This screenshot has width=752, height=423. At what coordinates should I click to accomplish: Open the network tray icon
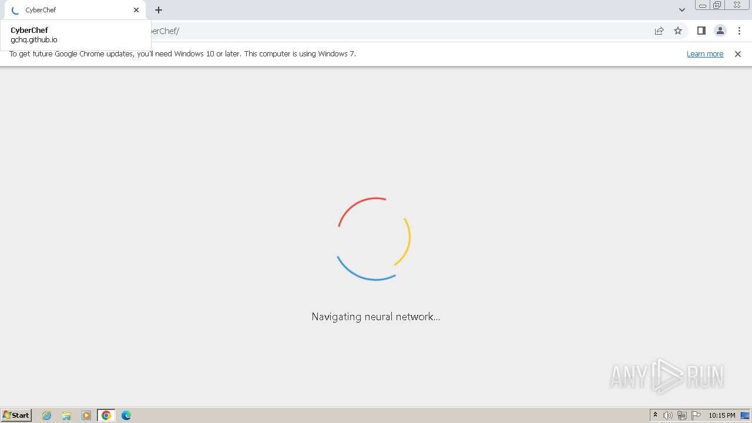click(x=682, y=415)
